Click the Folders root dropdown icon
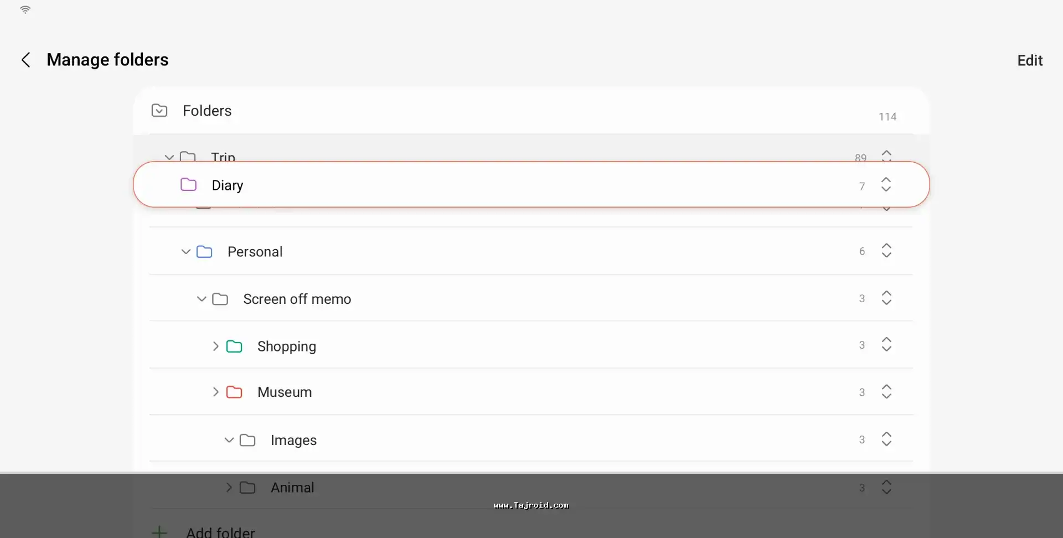Viewport: 1063px width, 538px height. tap(159, 111)
